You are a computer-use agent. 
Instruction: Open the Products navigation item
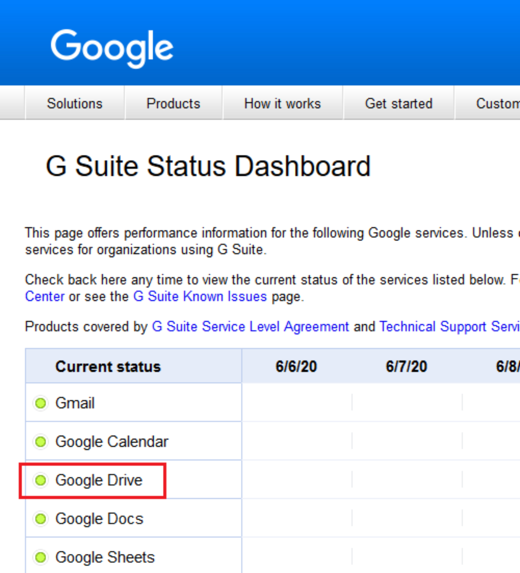tap(173, 103)
